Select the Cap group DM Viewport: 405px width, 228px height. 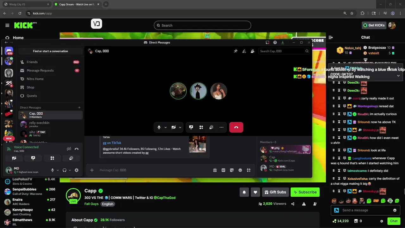pos(50,115)
